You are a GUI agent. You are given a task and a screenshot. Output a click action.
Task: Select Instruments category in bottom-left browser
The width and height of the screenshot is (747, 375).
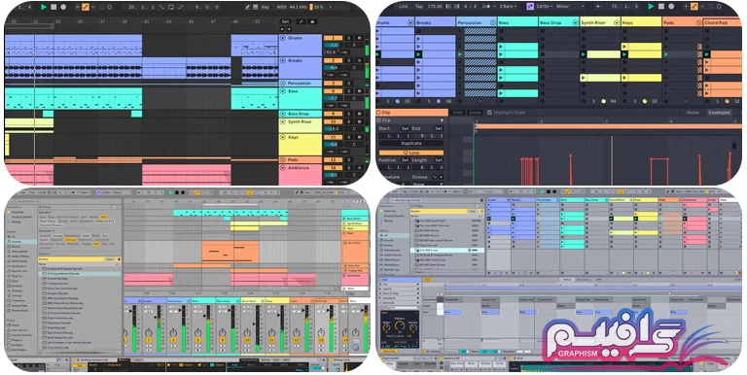tap(19, 252)
